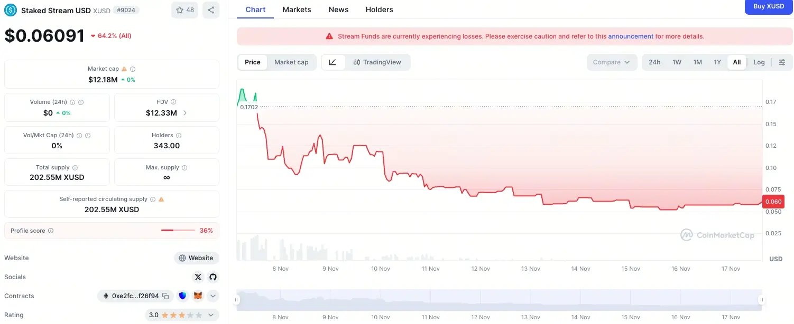Open the Compare dropdown
The image size is (794, 324).
[611, 62]
